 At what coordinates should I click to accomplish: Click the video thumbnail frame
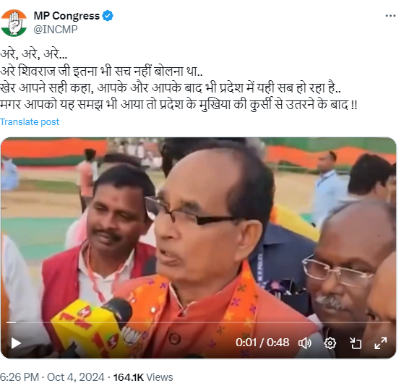click(199, 248)
